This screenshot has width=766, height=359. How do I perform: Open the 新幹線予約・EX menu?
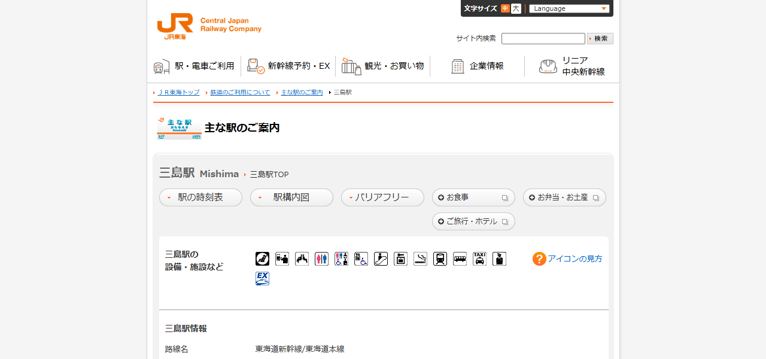(288, 66)
